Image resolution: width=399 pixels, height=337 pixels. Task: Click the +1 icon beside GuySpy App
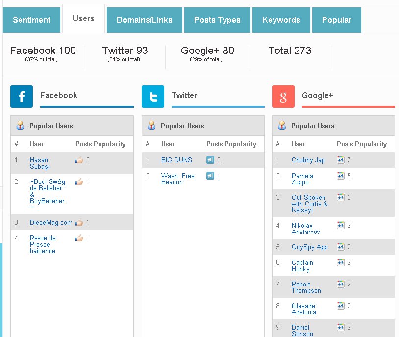[341, 247]
